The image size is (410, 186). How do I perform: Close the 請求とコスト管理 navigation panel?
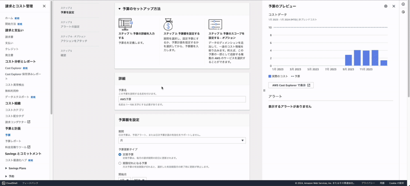(x=44, y=6)
